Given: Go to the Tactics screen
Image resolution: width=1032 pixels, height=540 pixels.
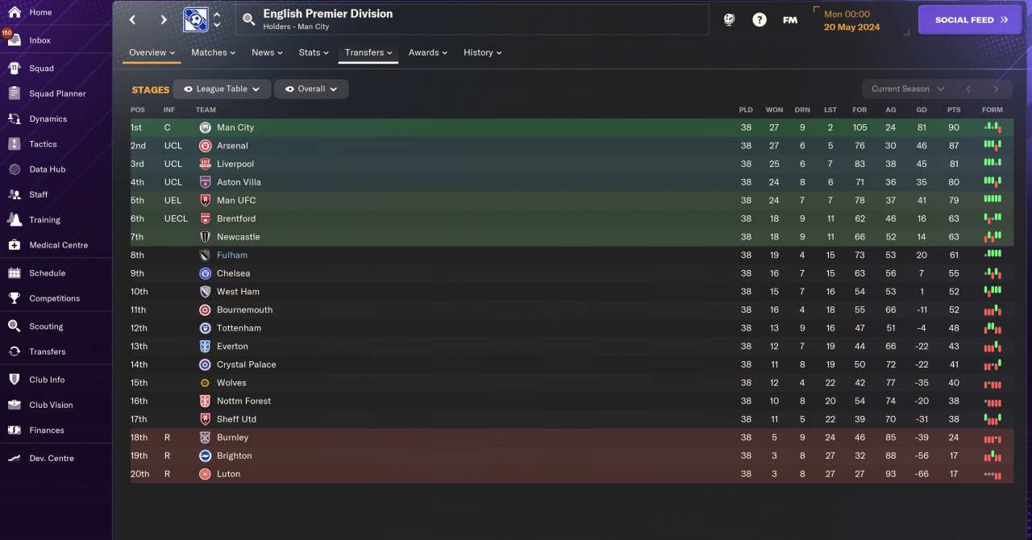Looking at the screenshot, I should (x=43, y=144).
